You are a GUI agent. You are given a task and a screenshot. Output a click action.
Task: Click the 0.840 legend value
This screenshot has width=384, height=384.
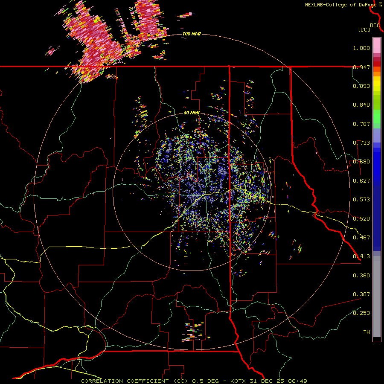(361, 105)
